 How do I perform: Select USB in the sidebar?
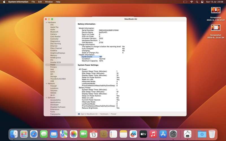pos(52,81)
